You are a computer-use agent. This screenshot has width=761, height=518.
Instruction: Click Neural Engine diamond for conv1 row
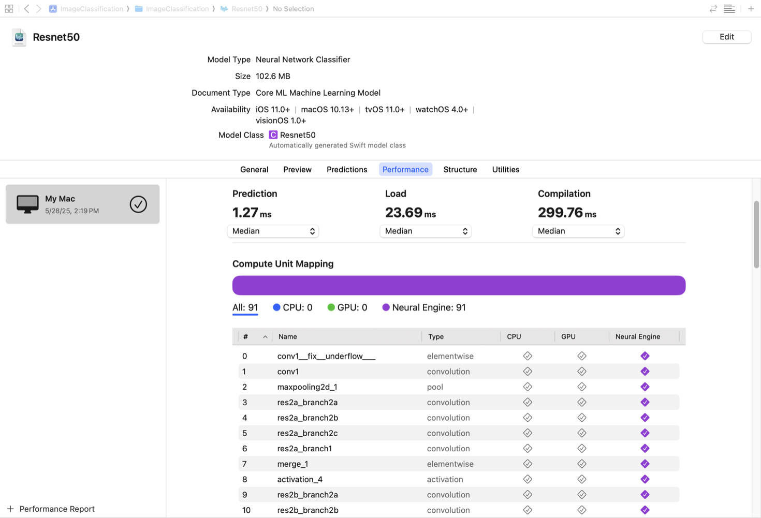645,372
